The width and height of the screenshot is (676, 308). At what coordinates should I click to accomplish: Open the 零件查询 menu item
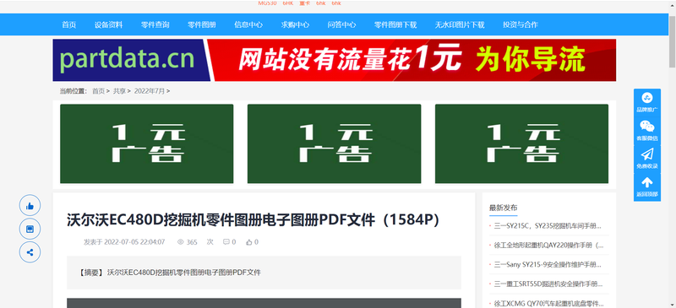pos(155,24)
